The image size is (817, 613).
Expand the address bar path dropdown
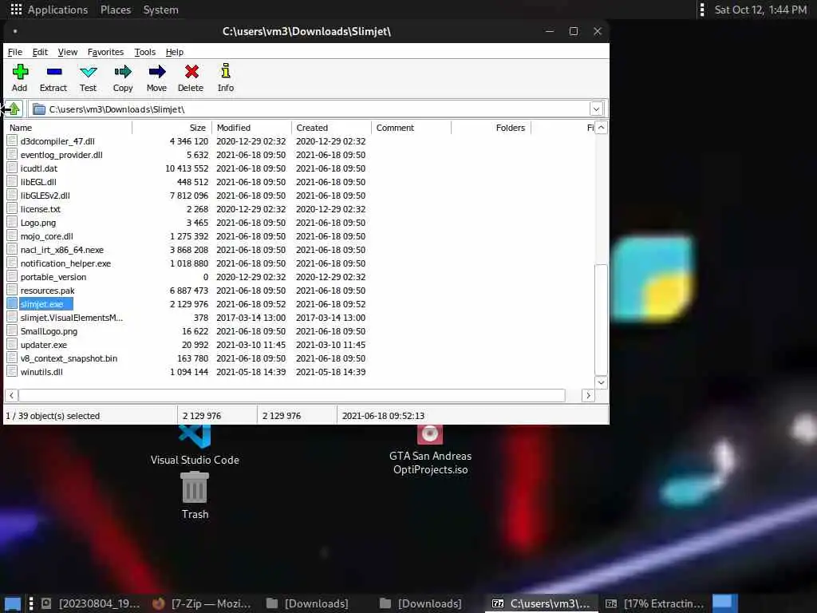point(596,109)
